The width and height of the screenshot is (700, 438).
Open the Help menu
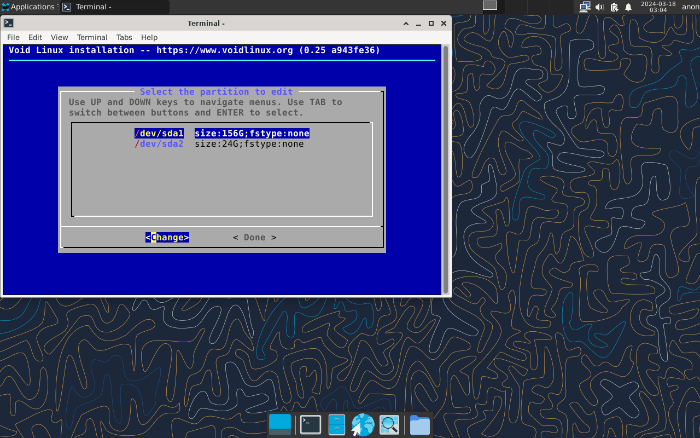coord(149,37)
